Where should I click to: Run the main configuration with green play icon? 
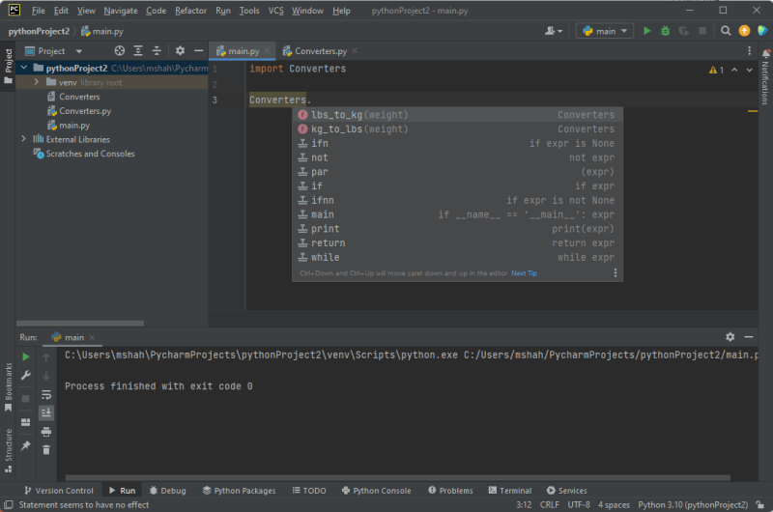[x=646, y=31]
